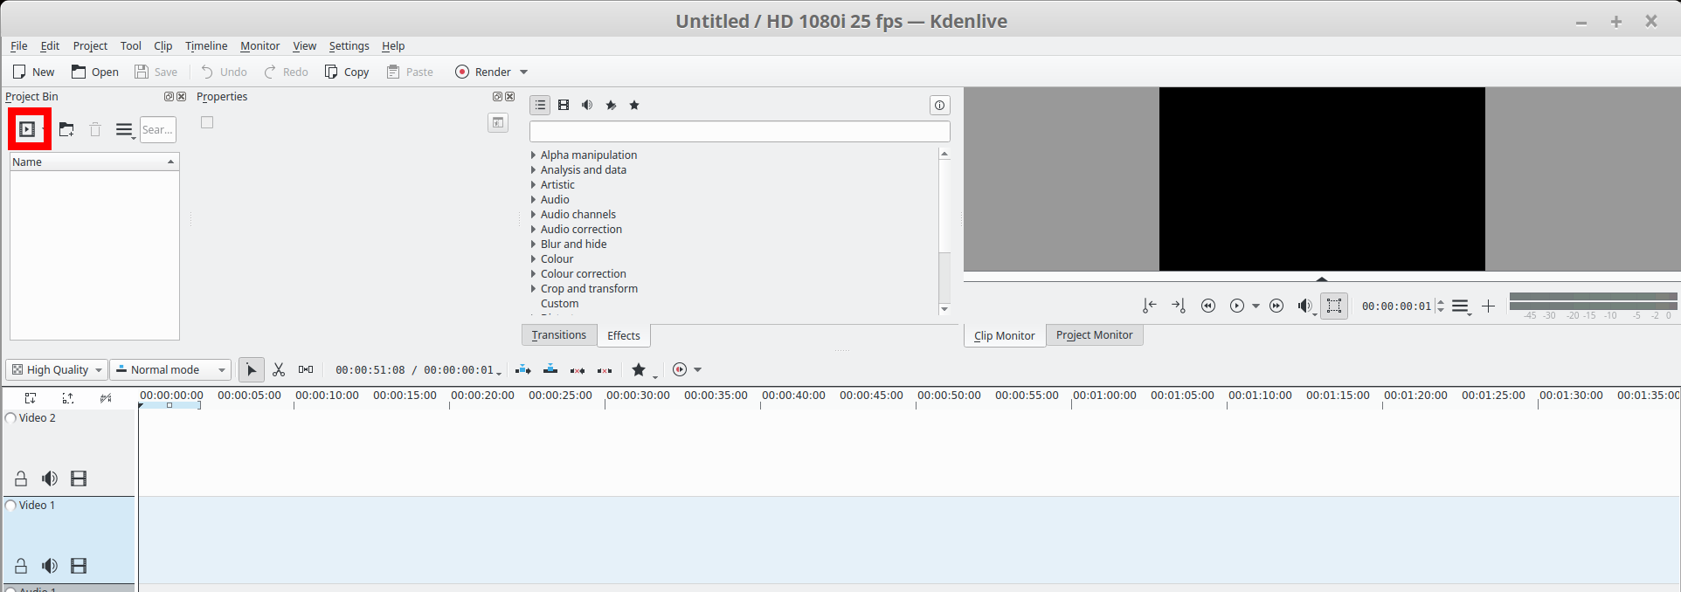Open the Normal mode edit dropdown
The image size is (1681, 592).
[x=170, y=370]
